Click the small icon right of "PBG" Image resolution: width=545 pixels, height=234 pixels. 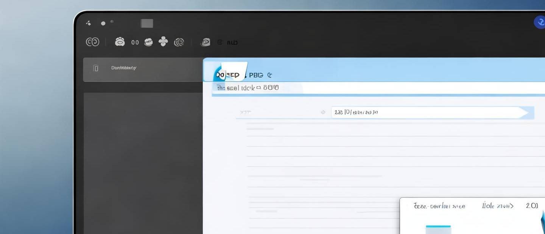(x=269, y=75)
